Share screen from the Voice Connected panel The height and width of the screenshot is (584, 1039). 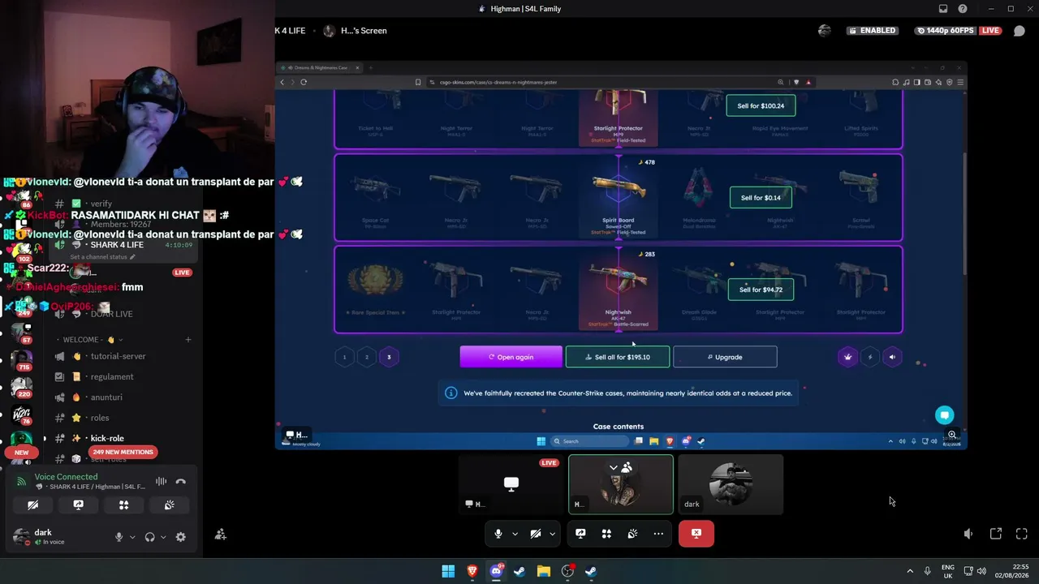point(78,505)
